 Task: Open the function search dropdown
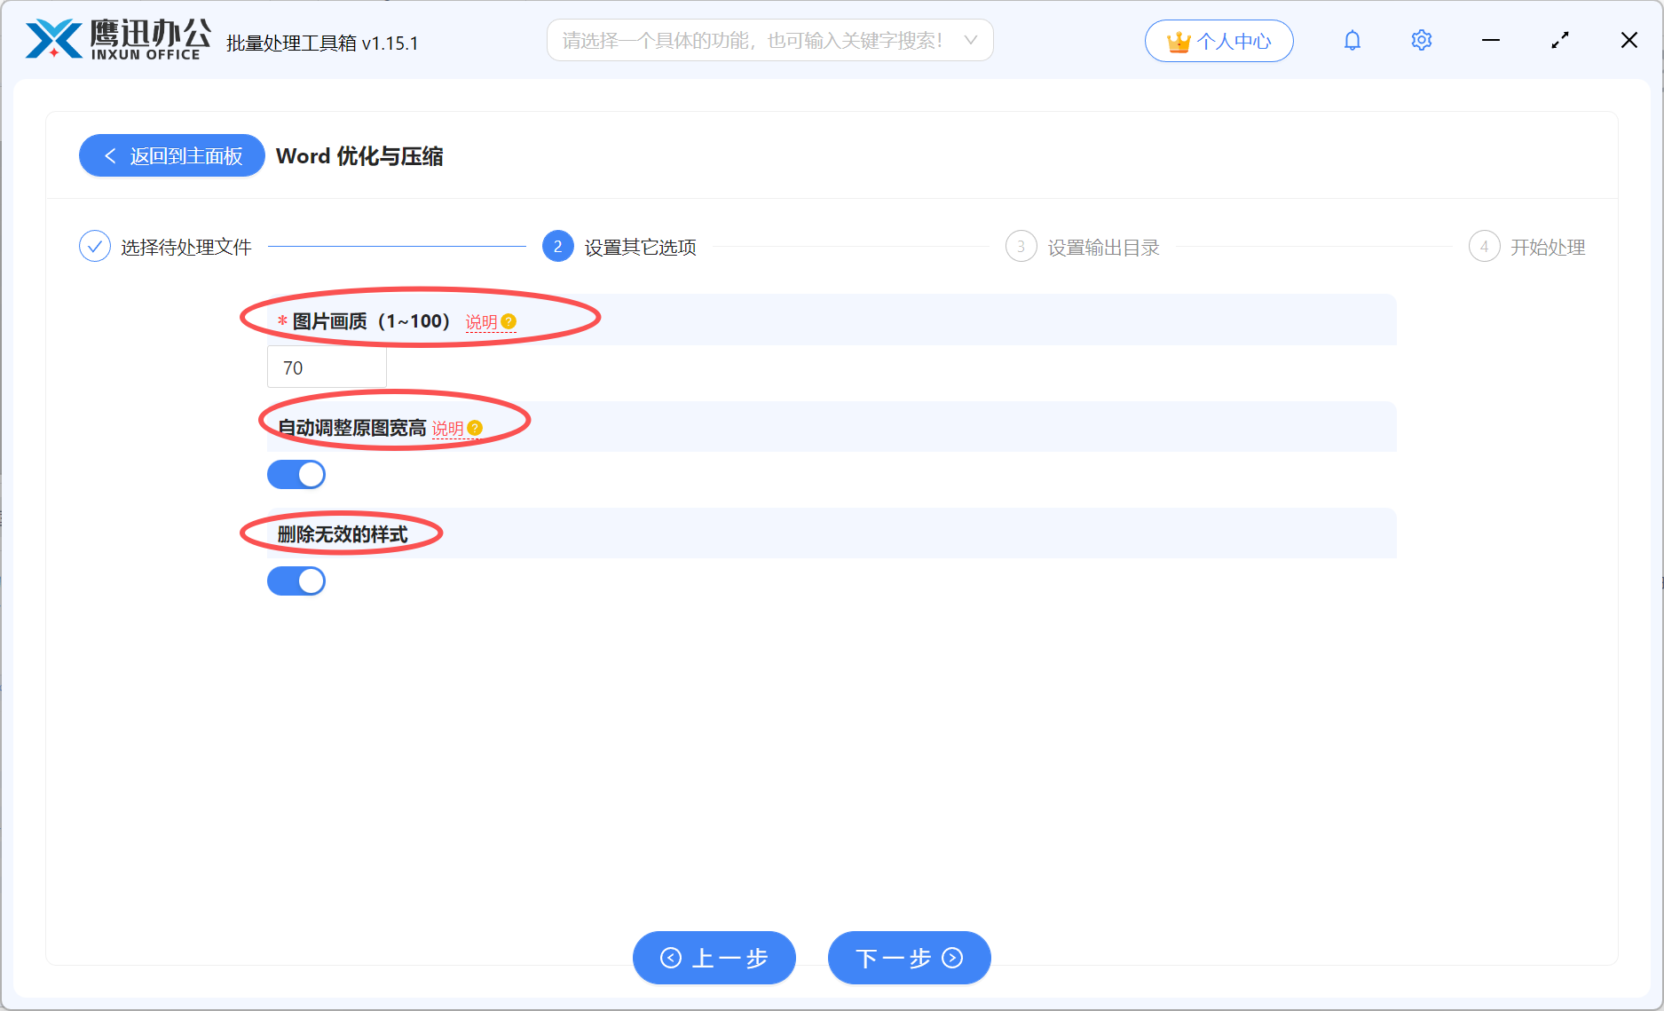tap(769, 40)
